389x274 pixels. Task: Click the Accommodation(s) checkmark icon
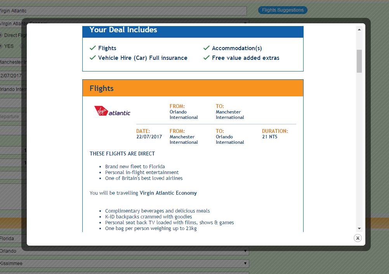[207, 48]
